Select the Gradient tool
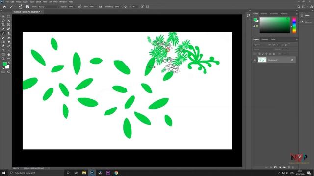314x176 pixels. (3, 42)
